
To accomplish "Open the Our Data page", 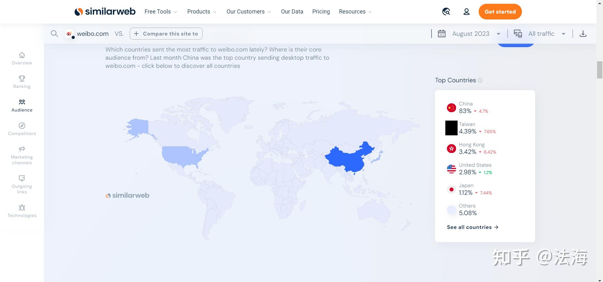I will (x=292, y=12).
